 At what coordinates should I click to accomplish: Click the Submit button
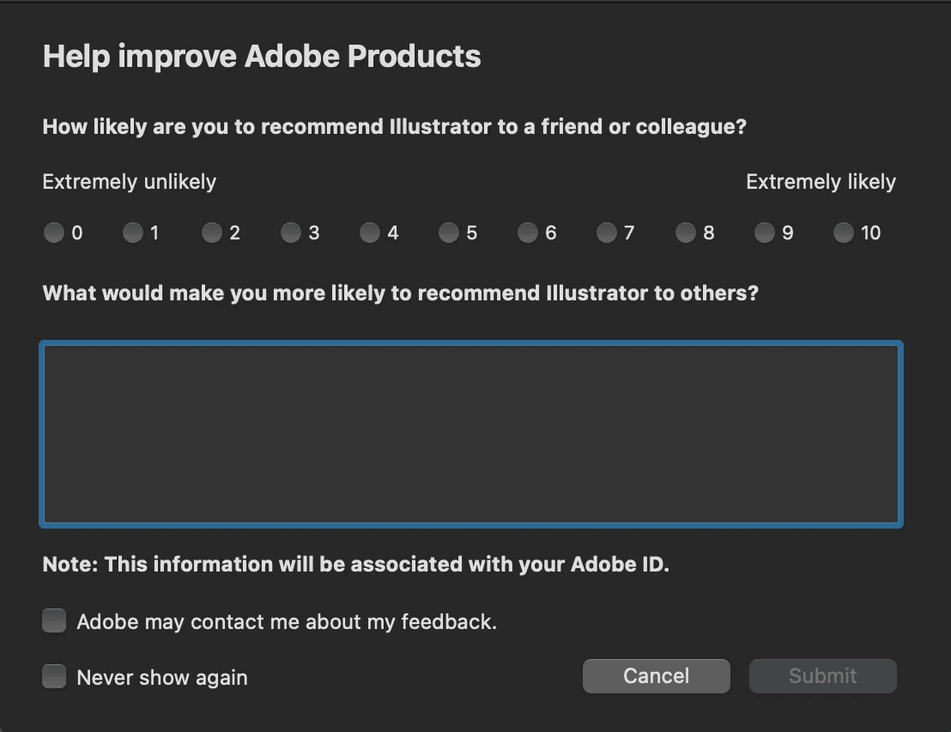click(823, 676)
